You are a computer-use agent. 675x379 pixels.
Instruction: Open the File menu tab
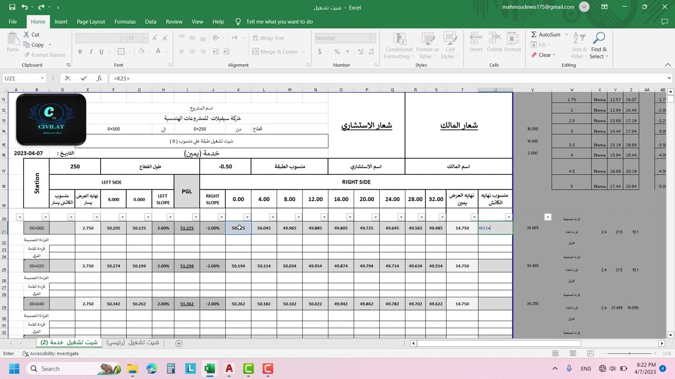click(13, 22)
